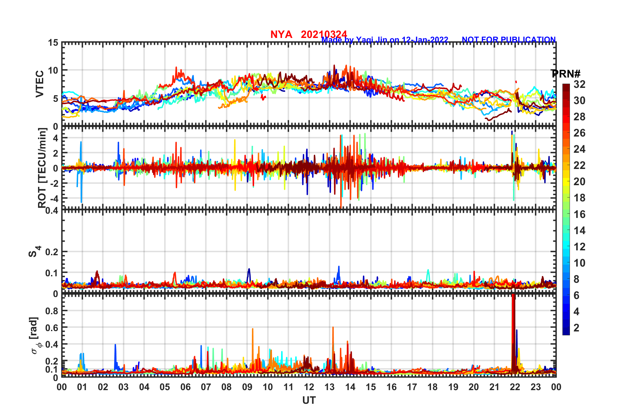
Task: Click the "17" hour tick on the UT axis
Action: 412,387
